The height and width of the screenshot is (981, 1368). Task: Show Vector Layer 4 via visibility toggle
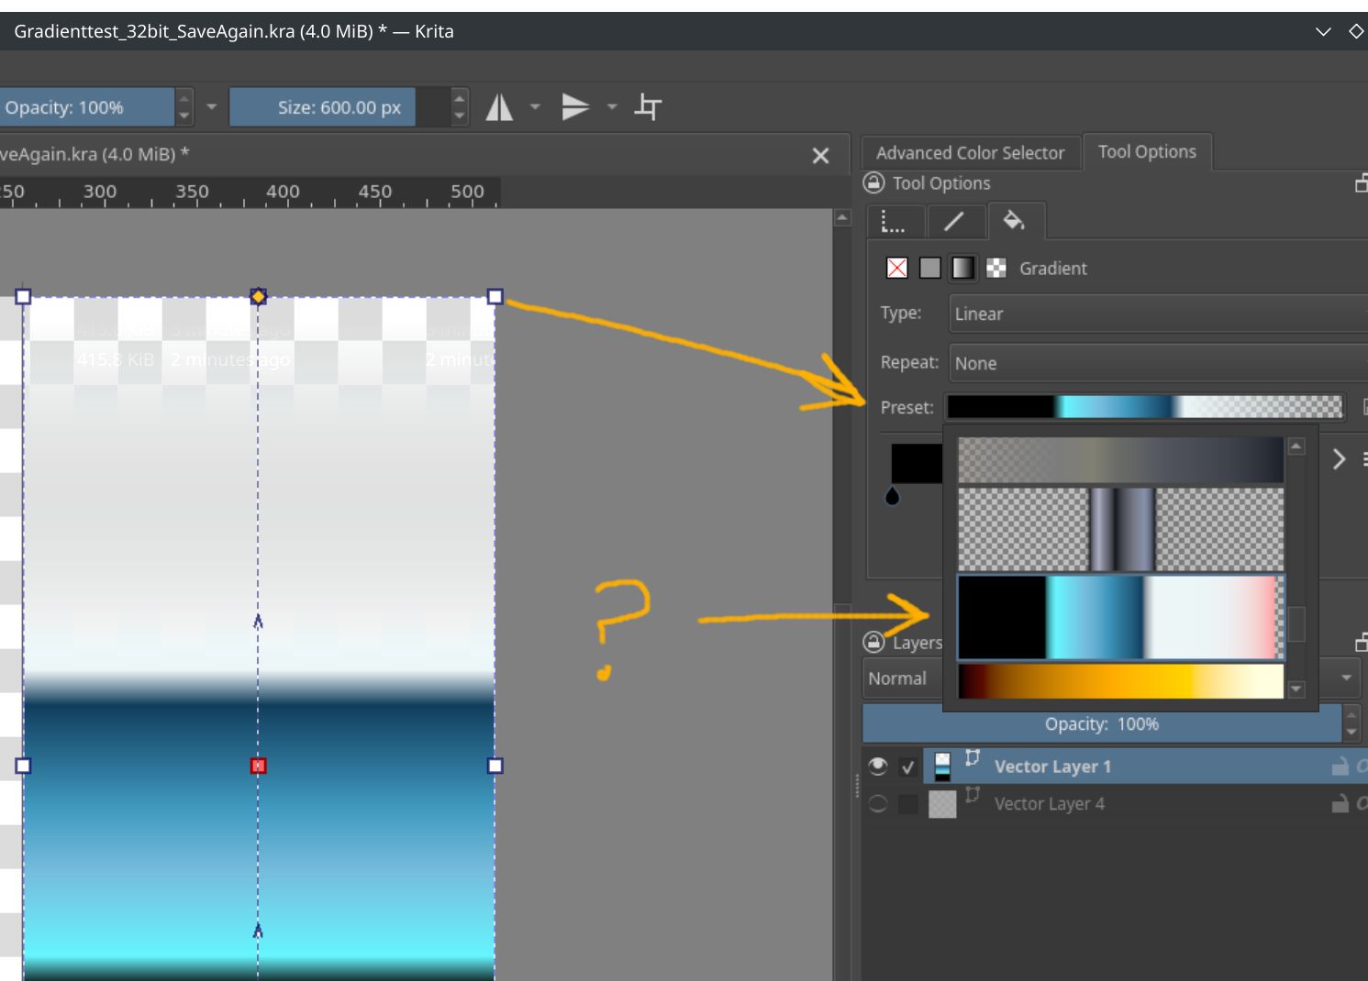[x=878, y=804]
